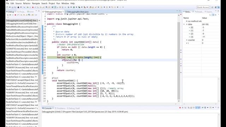The image size is (226, 127).
Task: Click the Save icon in main toolbar
Action: (x=12, y=7)
